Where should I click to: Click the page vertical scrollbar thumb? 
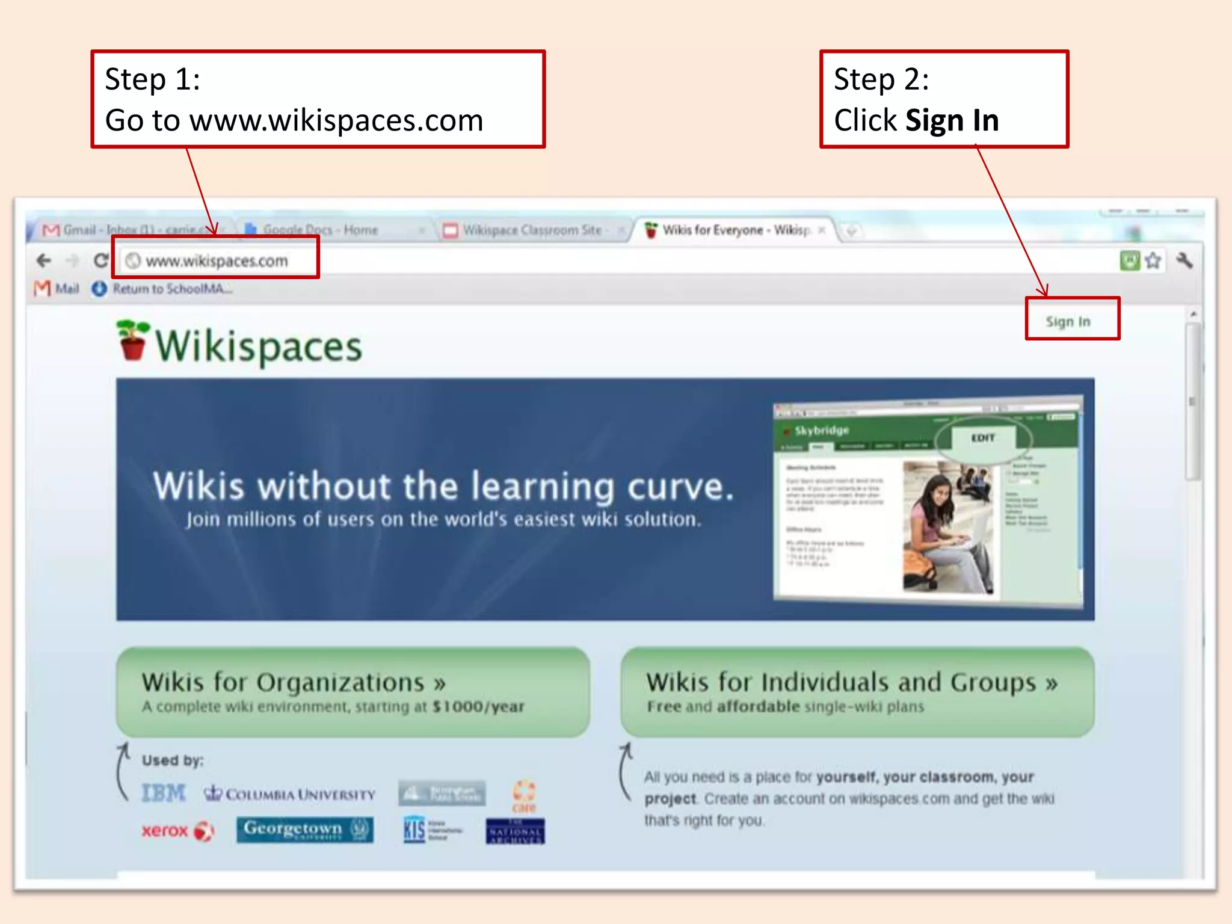tap(1192, 401)
